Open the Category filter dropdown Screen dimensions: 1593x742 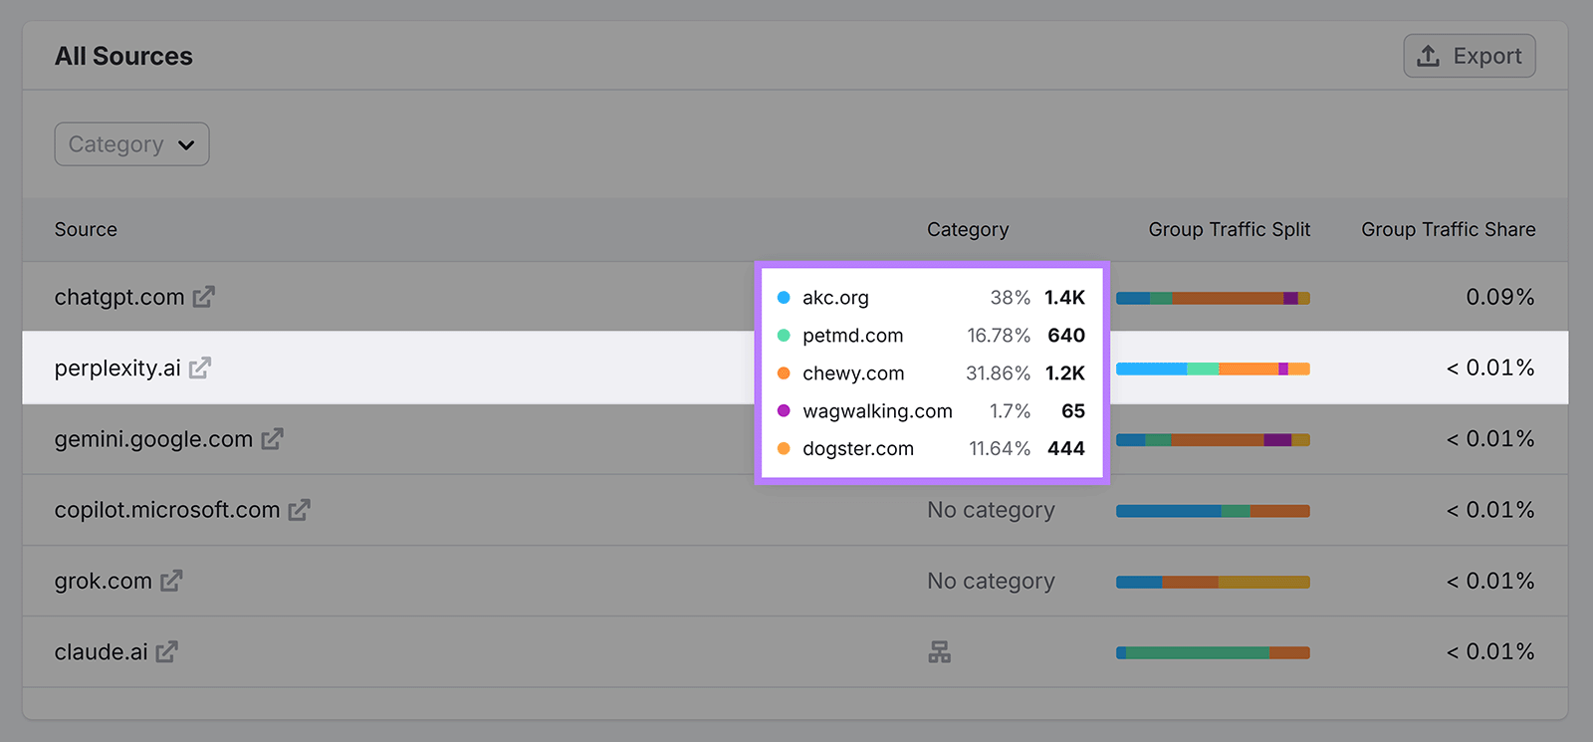pos(130,143)
